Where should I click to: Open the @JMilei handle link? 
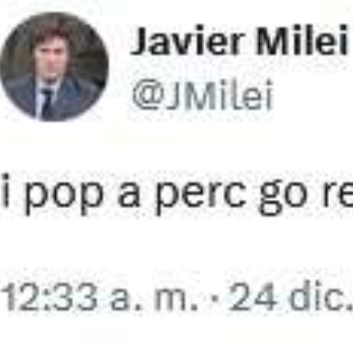coord(203,95)
